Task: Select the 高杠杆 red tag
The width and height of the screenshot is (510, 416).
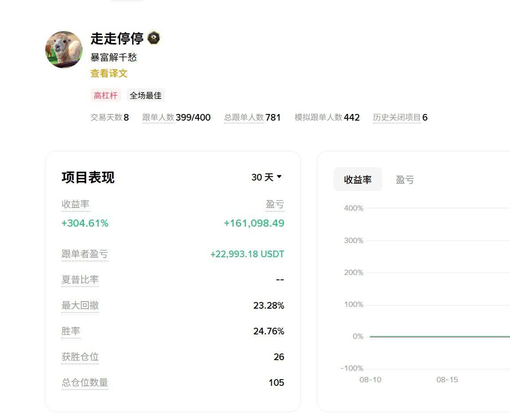Action: coord(105,95)
